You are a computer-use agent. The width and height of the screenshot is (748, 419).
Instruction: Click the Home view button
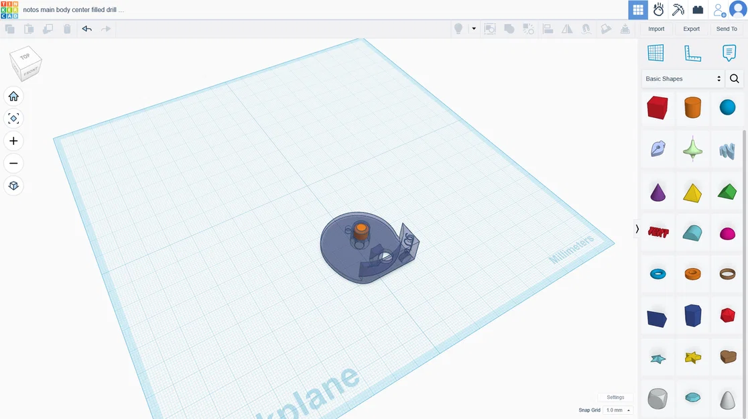pos(13,97)
